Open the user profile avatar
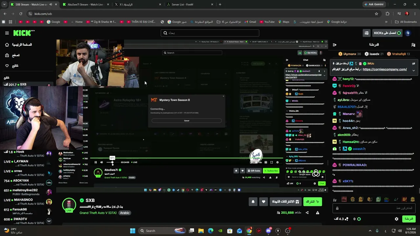Screen dimensions: 420x236 click(408, 33)
